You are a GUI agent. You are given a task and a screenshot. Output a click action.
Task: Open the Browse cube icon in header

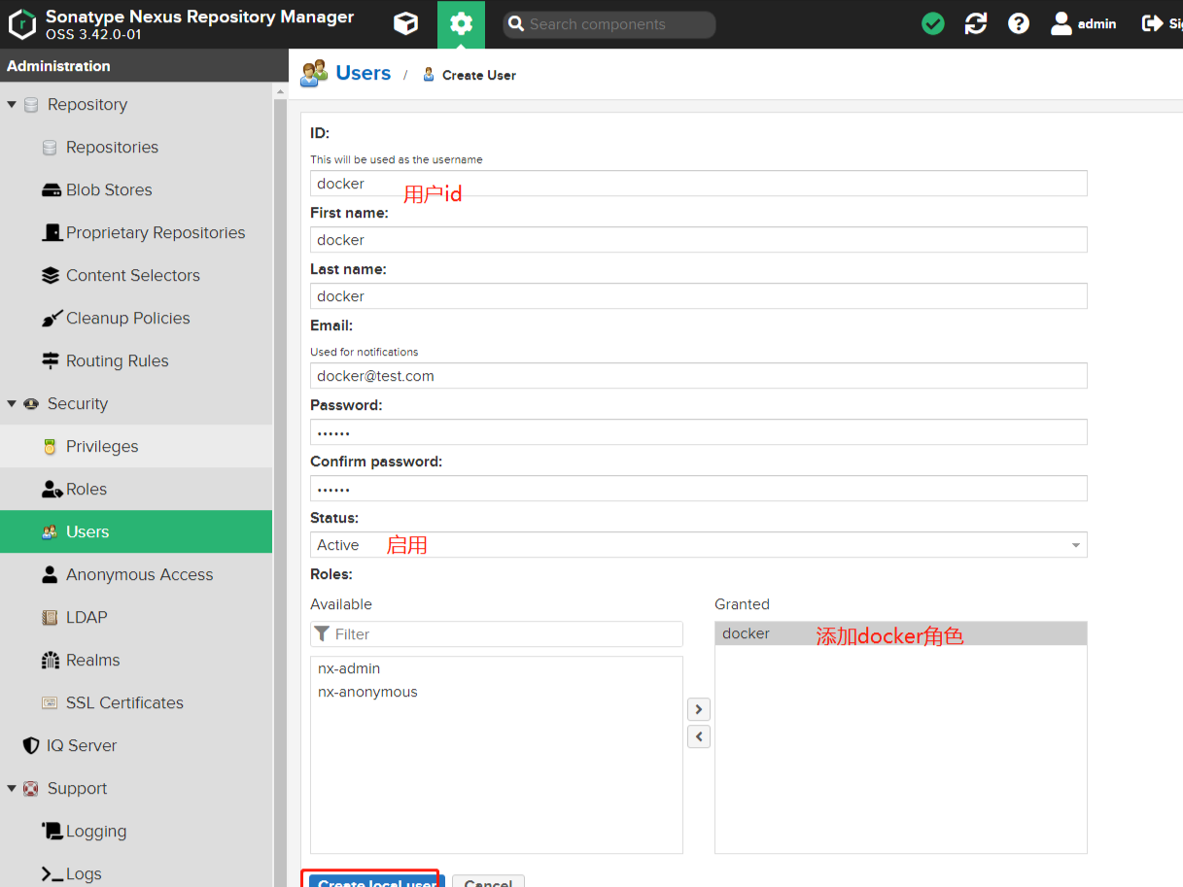(x=405, y=24)
